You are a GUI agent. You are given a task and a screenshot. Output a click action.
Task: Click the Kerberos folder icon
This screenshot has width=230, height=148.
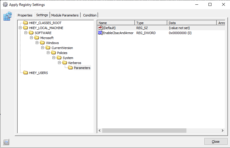[65, 63]
